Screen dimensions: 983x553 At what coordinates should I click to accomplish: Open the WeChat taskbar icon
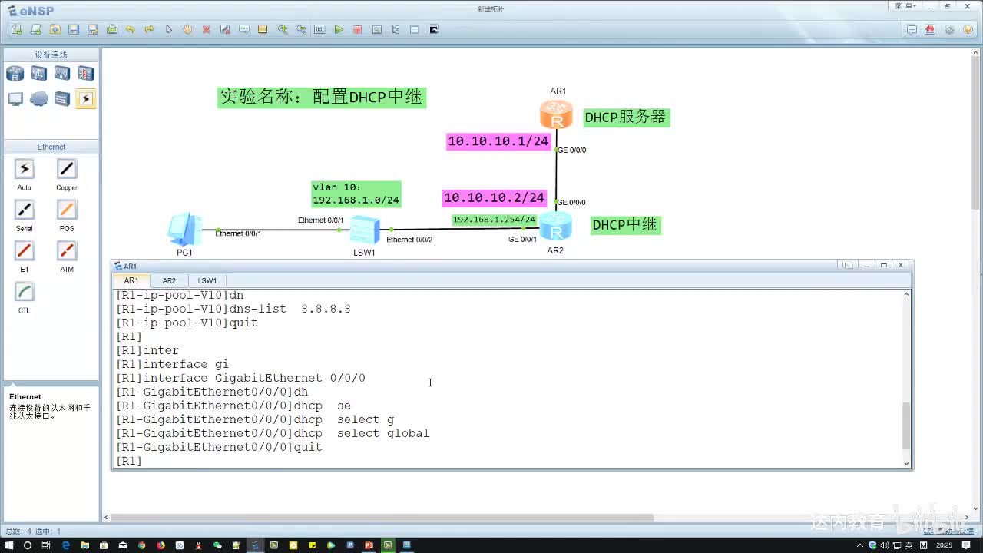point(217,545)
